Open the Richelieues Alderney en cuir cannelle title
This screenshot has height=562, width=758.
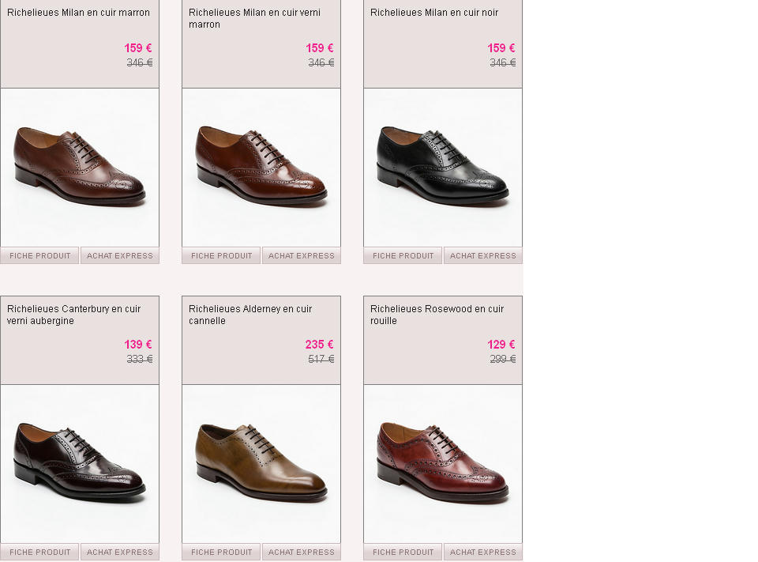tap(250, 315)
